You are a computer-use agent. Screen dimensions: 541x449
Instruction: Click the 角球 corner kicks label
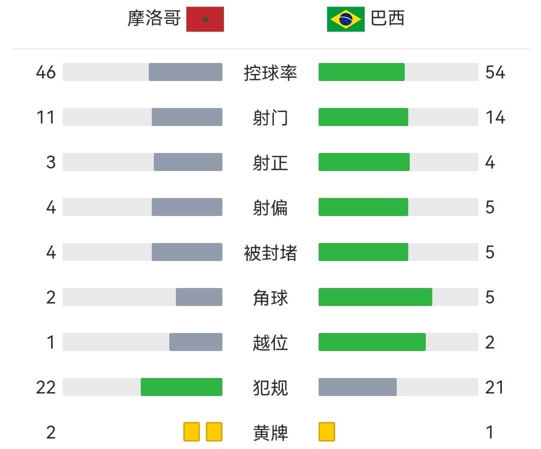(270, 298)
